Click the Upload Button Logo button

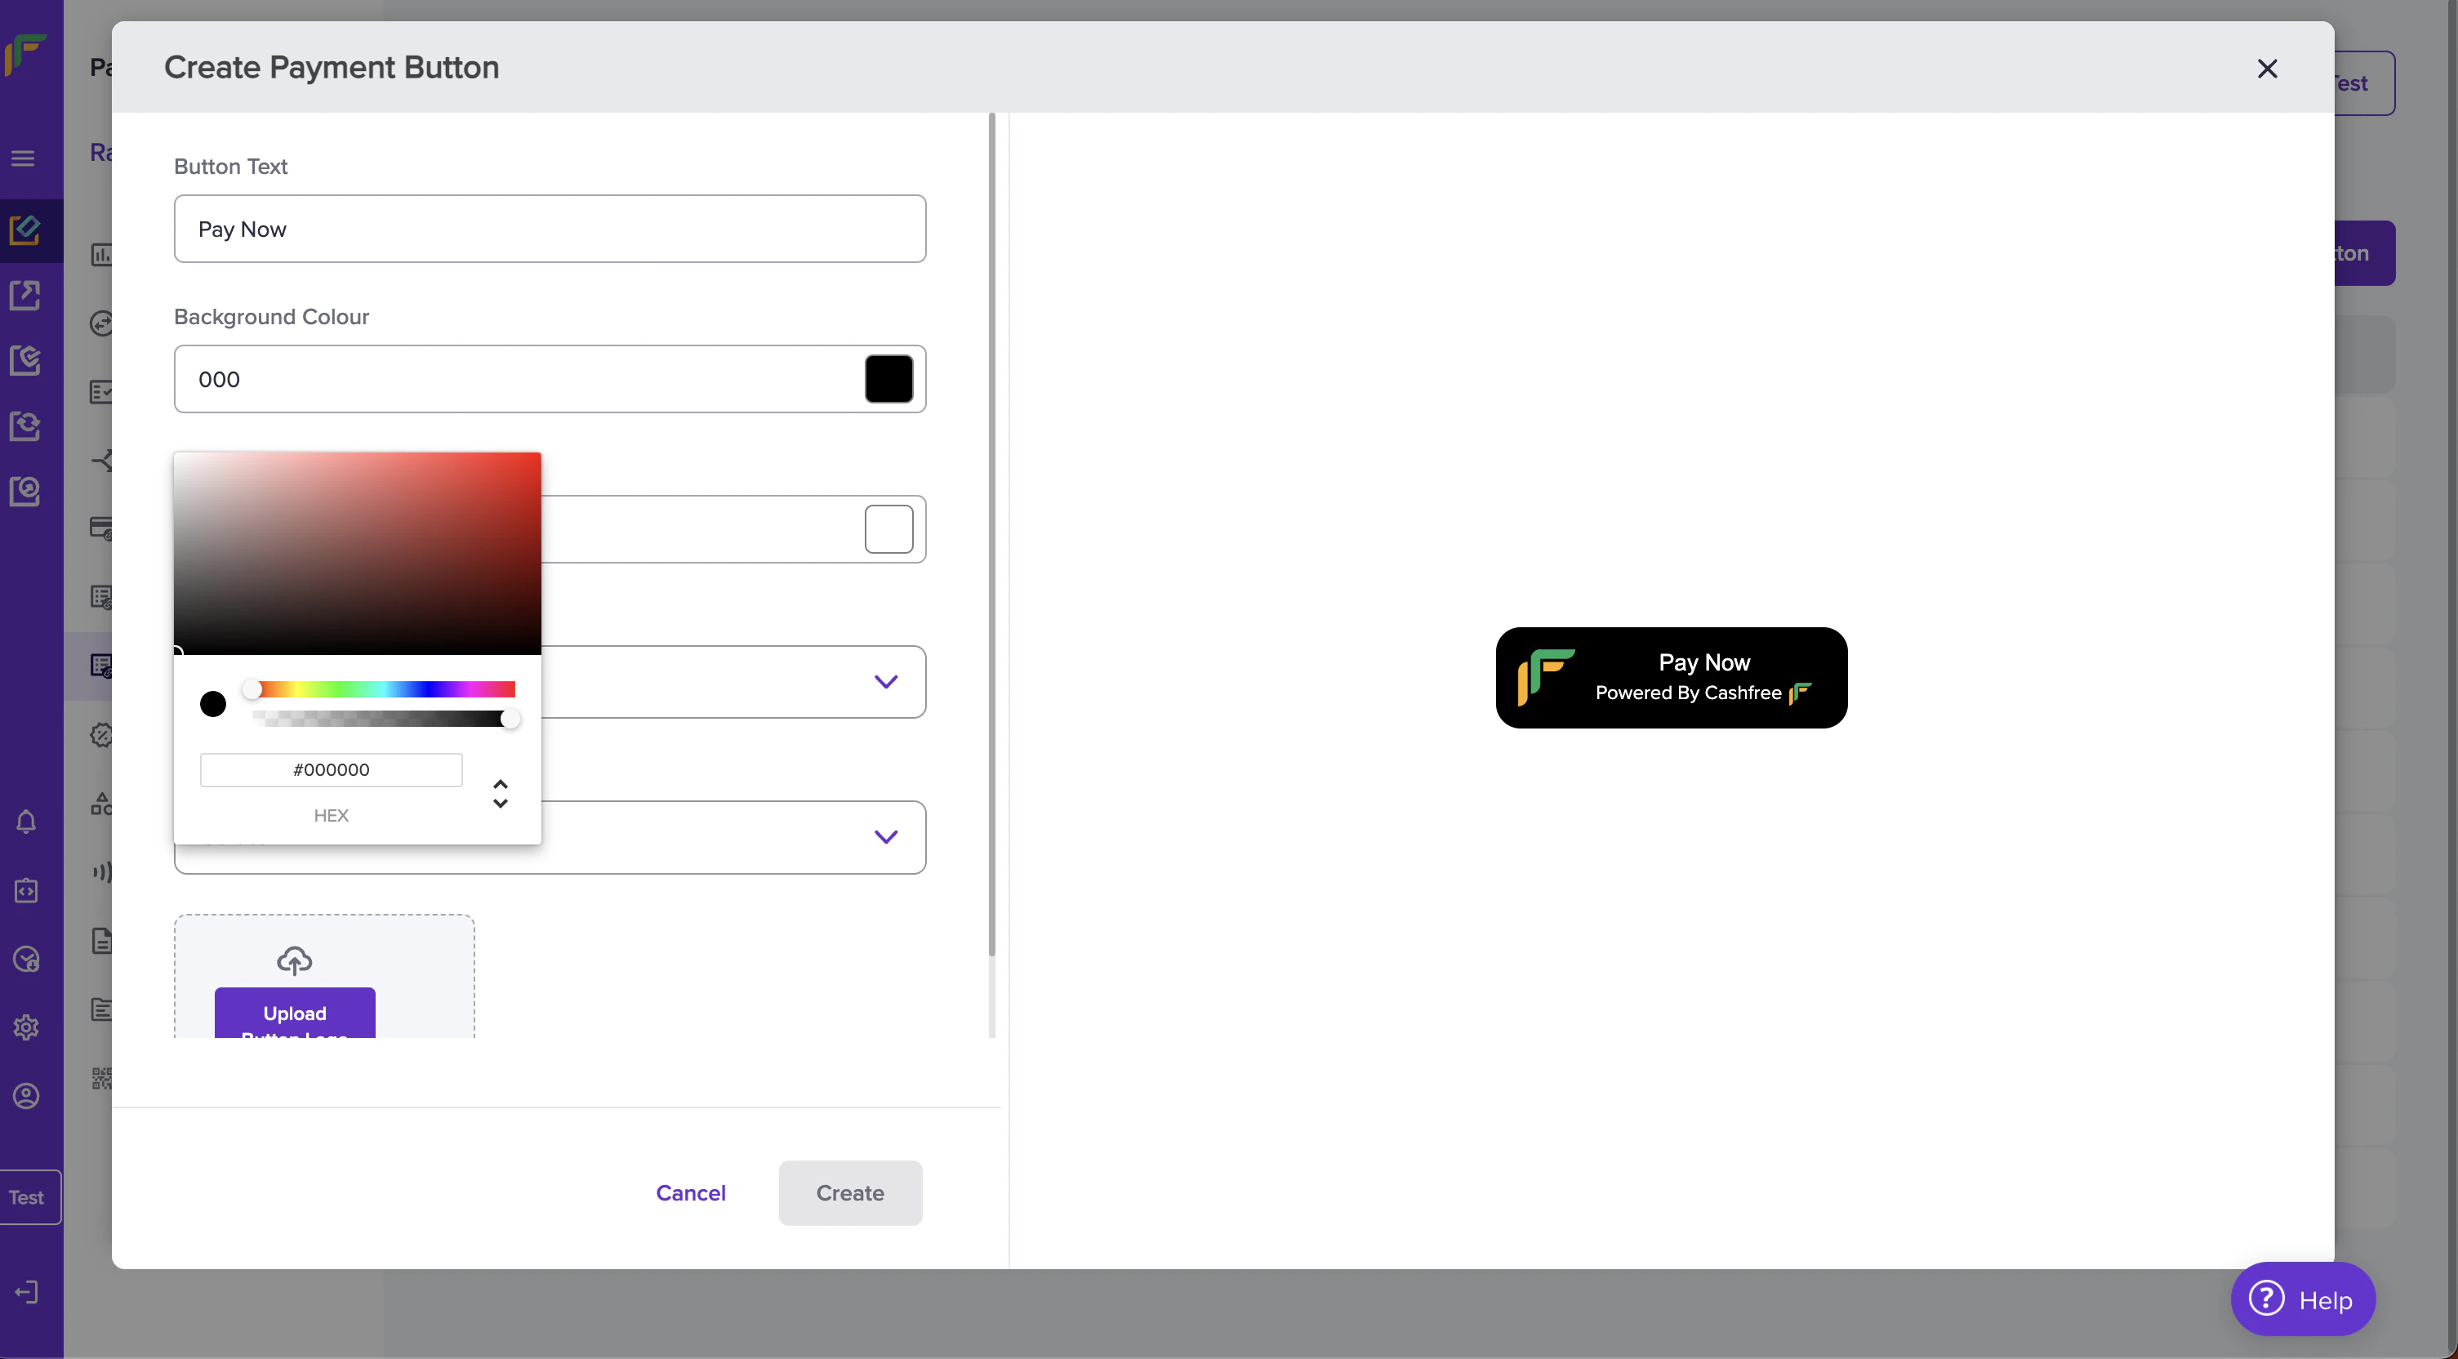(294, 1014)
